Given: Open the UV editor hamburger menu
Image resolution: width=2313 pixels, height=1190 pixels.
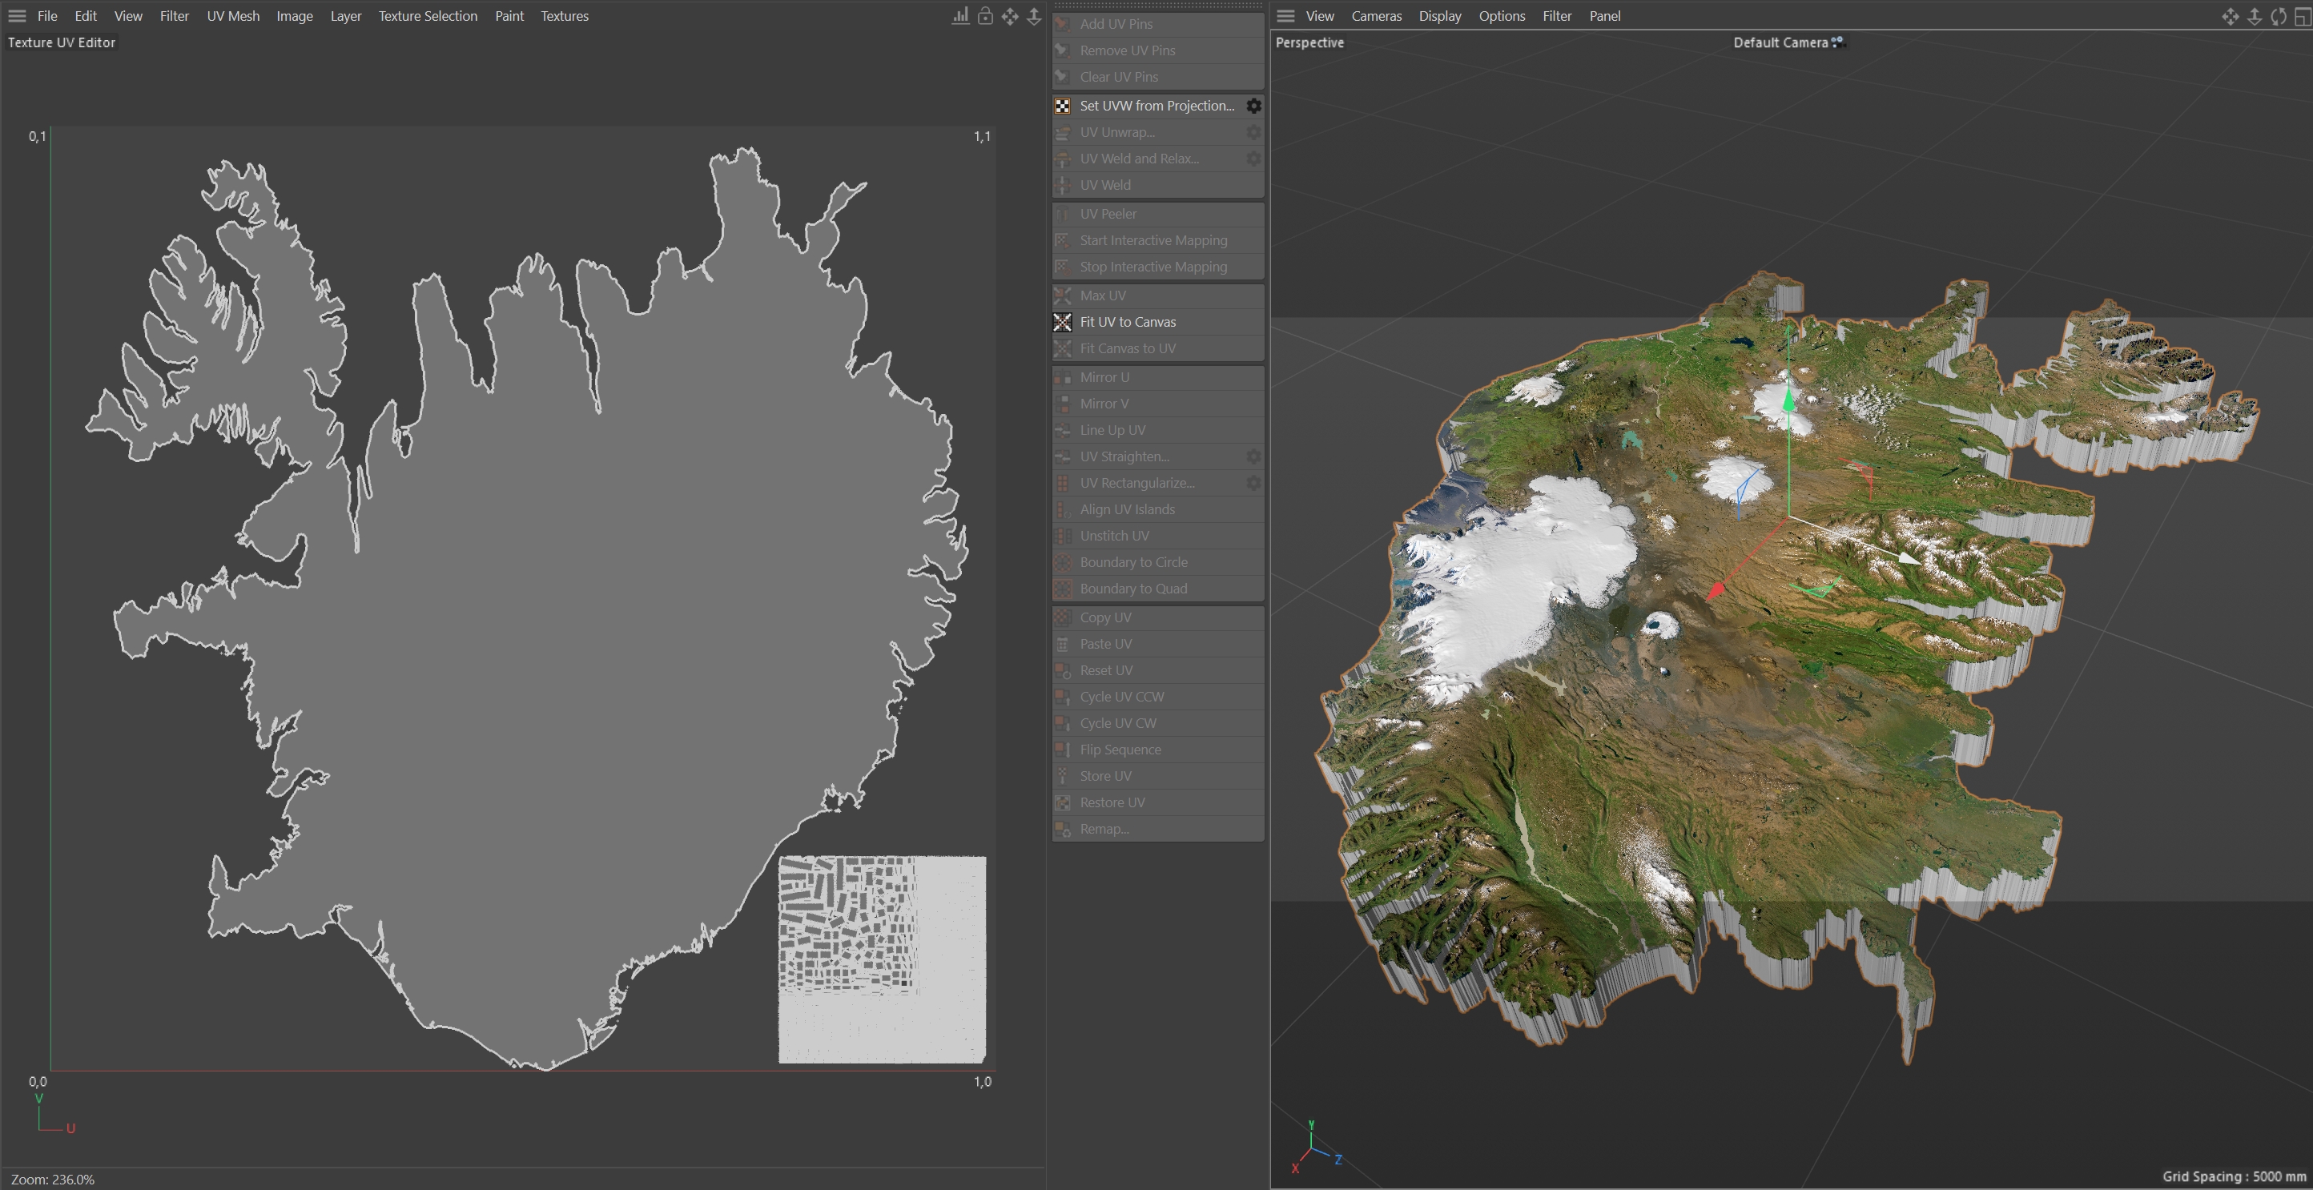Looking at the screenshot, I should [x=17, y=16].
